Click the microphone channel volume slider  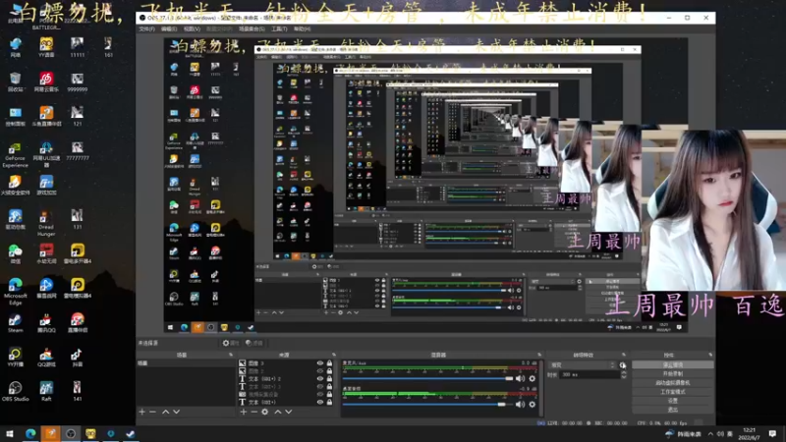click(428, 378)
